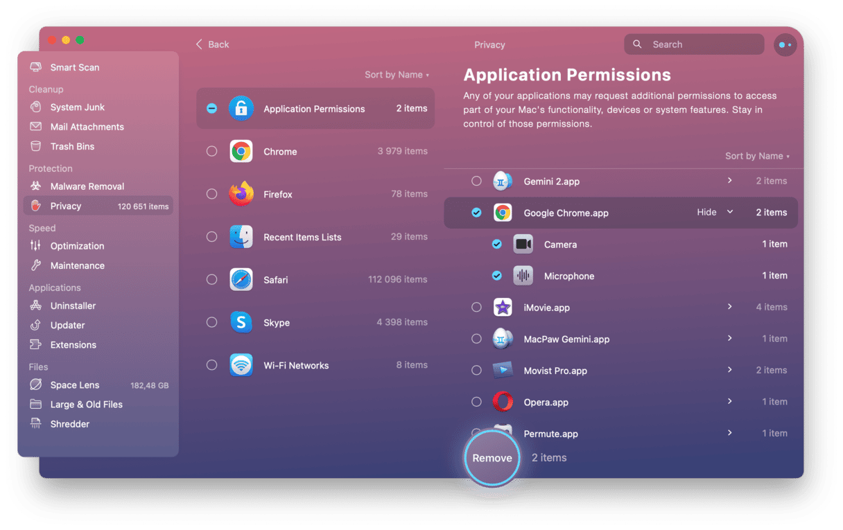Expand Opera.app permissions chevron
The height and width of the screenshot is (530, 843).
[730, 401]
